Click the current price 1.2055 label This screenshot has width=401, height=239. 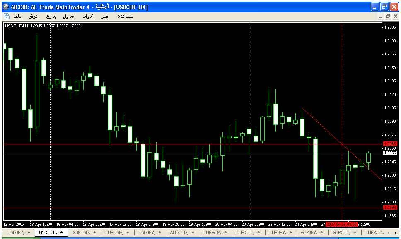point(390,153)
